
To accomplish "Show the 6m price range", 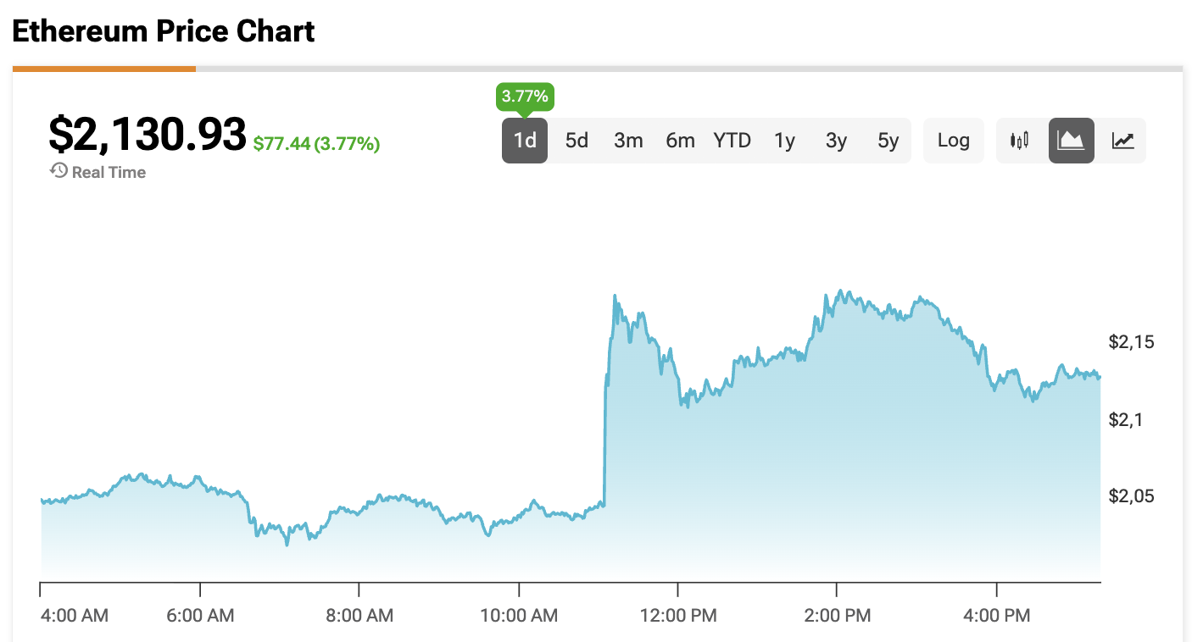I will point(680,141).
